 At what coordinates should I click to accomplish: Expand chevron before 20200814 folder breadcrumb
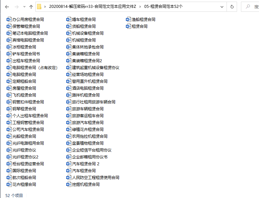pyautogui.click(x=45, y=7)
